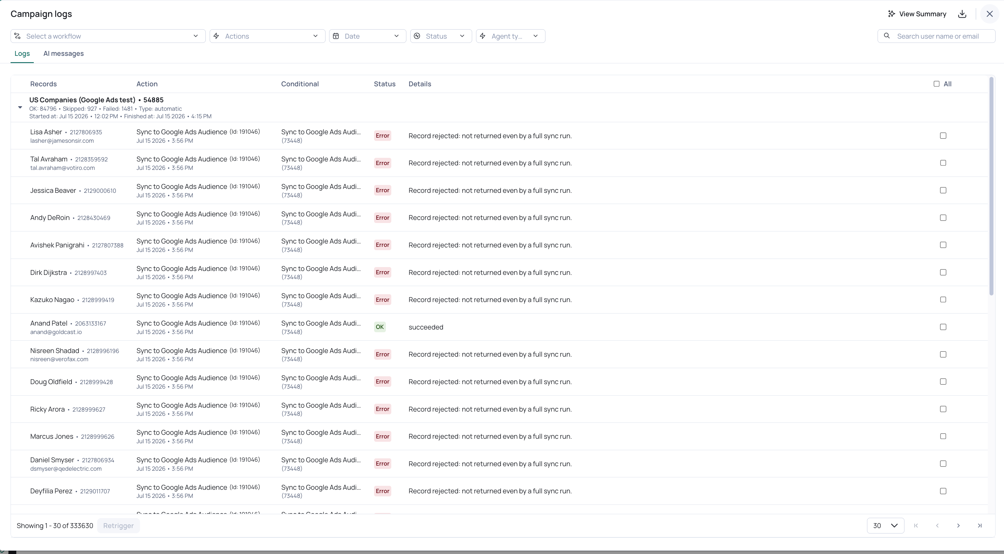Switch to the Logs tab
Image resolution: width=1004 pixels, height=554 pixels.
[22, 53]
